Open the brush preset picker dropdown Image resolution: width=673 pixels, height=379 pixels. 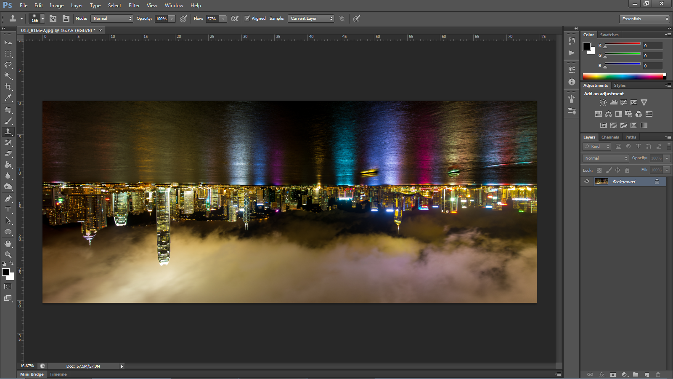(42, 19)
